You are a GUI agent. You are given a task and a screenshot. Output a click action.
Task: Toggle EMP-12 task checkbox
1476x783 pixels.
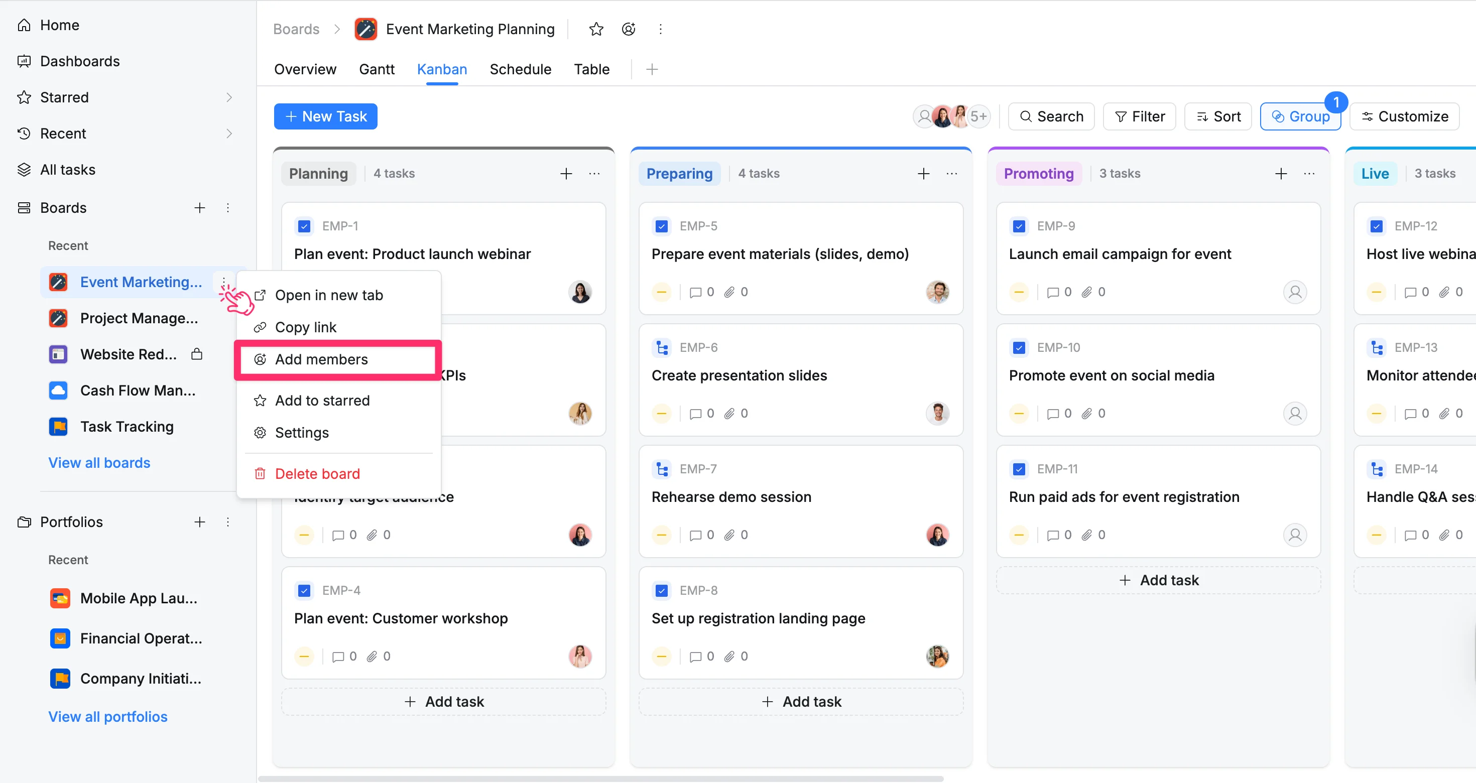pyautogui.click(x=1377, y=226)
